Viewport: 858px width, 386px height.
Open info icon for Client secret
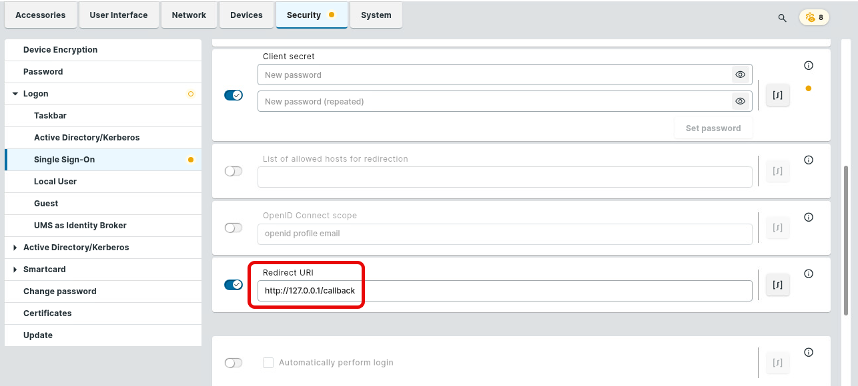click(809, 65)
